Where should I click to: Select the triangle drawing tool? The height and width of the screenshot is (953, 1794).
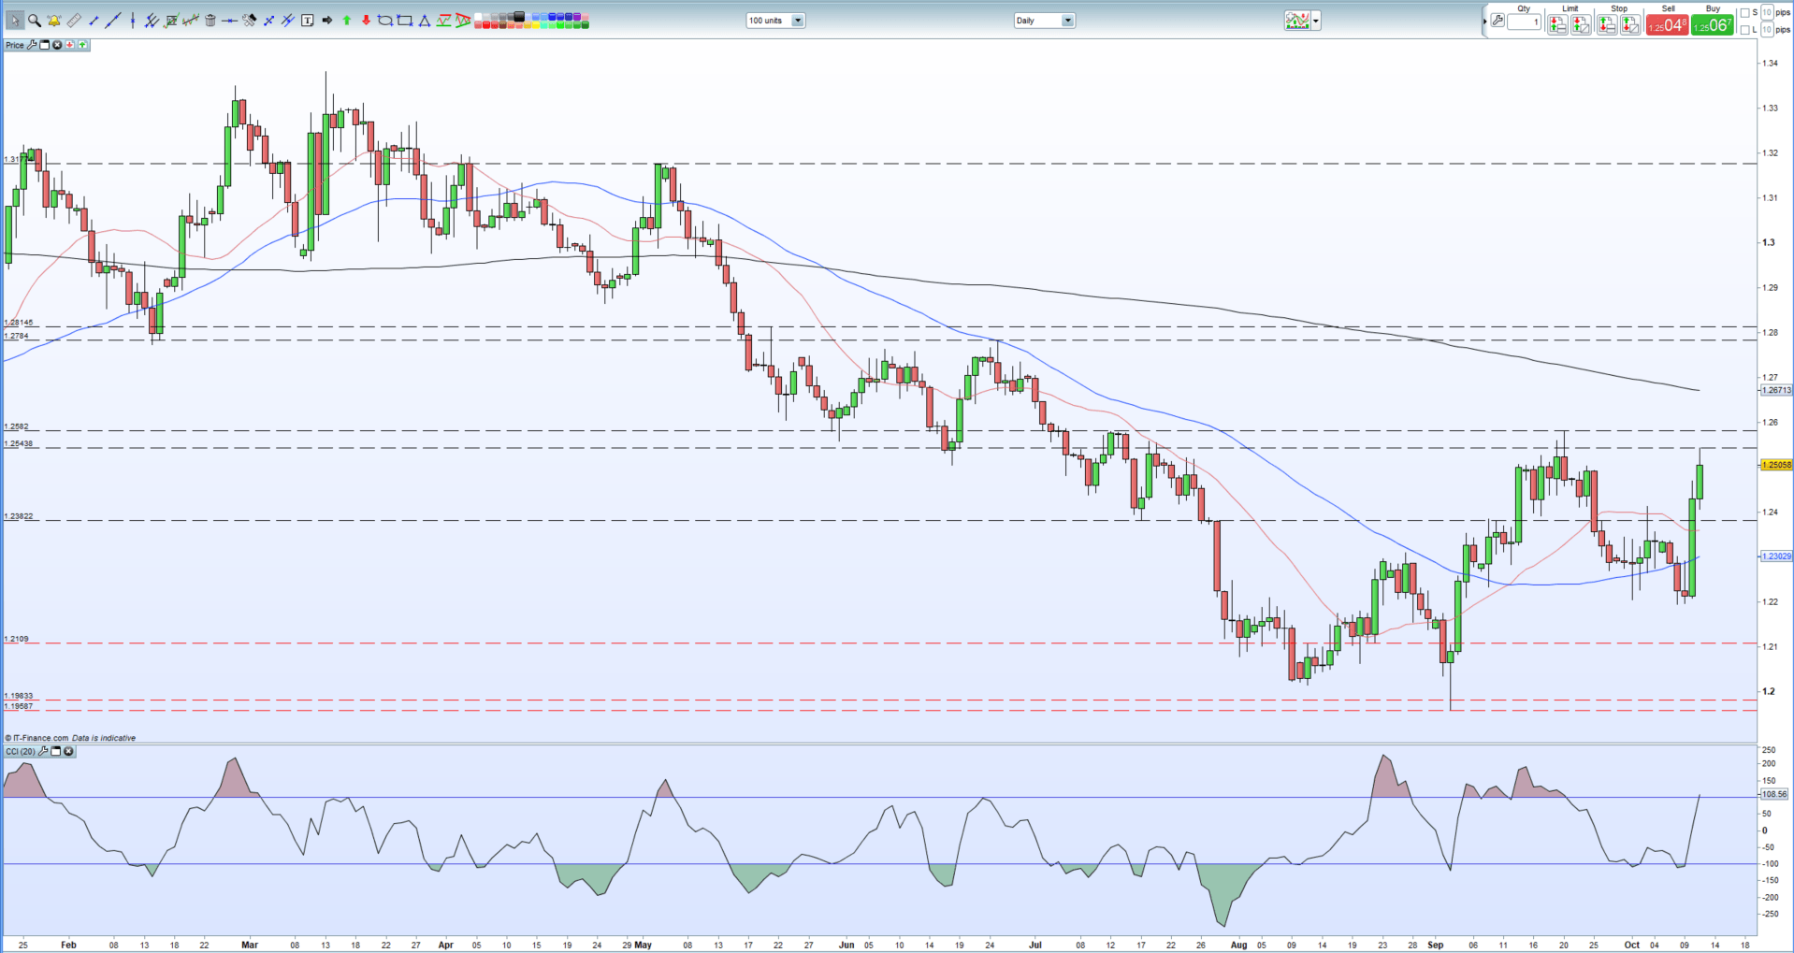(x=424, y=21)
